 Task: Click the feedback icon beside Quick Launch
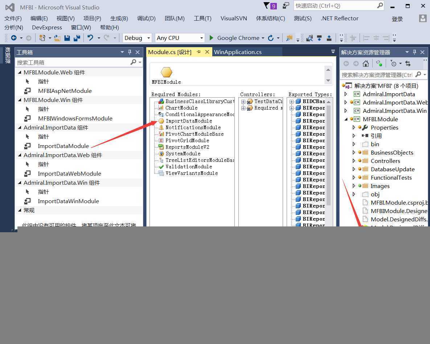(286, 5)
